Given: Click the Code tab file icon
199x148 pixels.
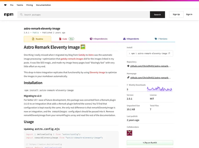Looking at the screenshot, I should click(60, 39).
